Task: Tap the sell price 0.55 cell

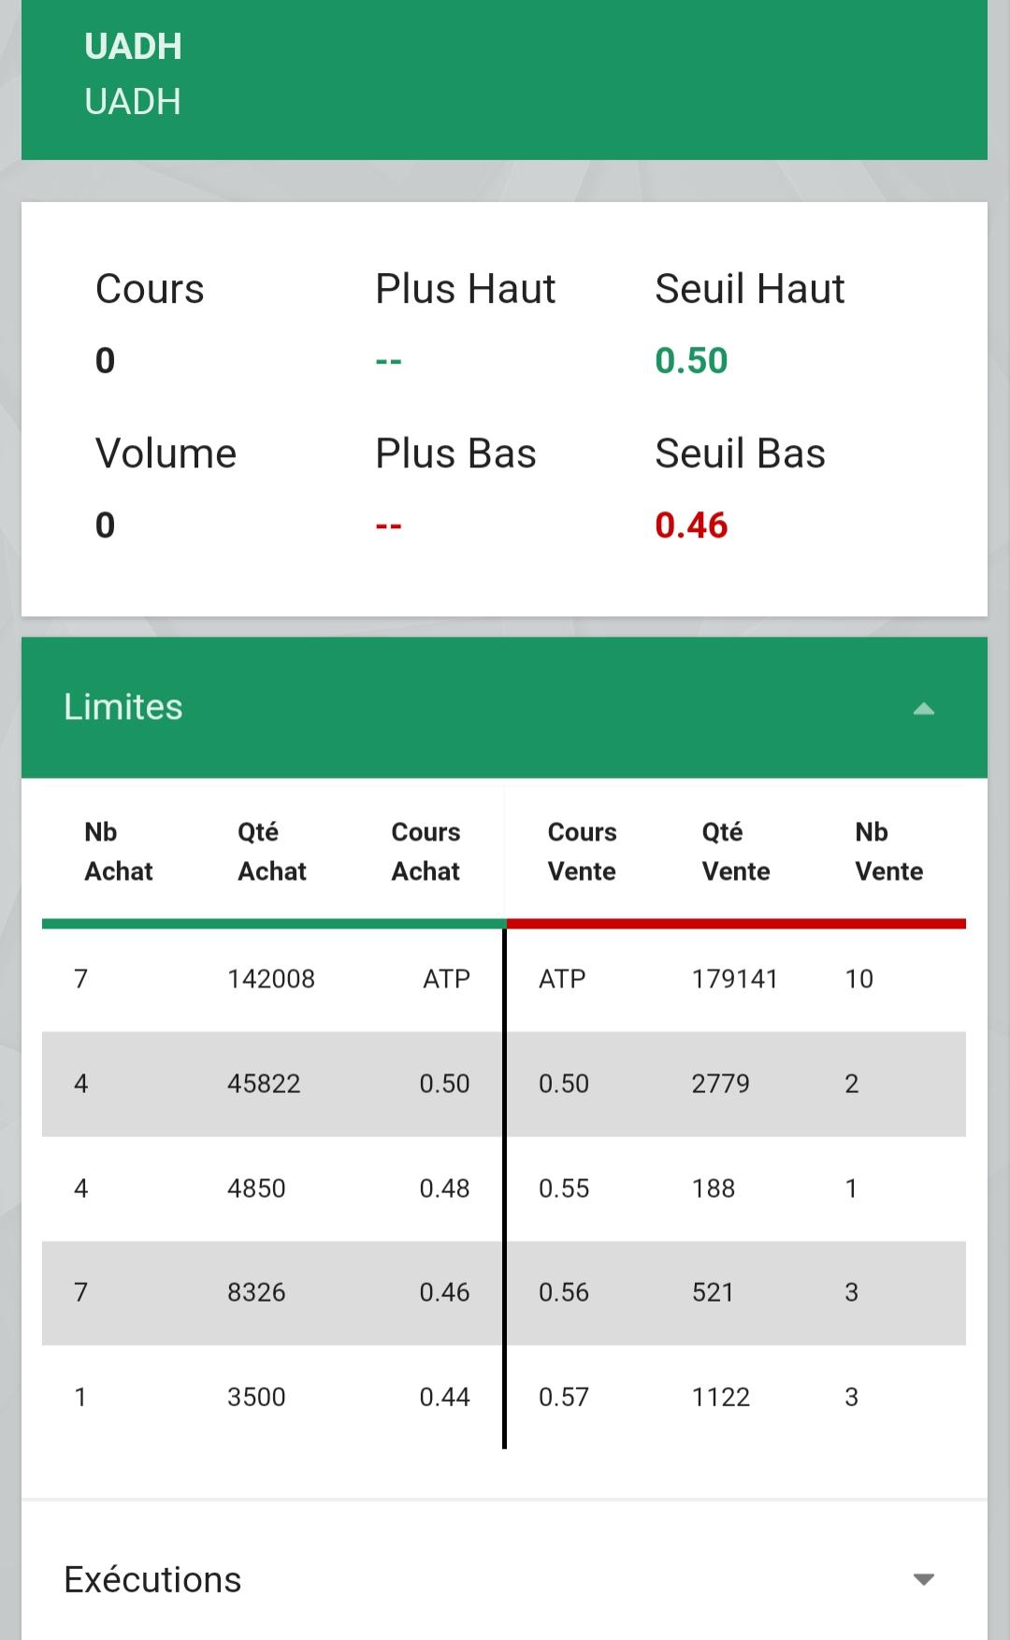Action: 564,1188
